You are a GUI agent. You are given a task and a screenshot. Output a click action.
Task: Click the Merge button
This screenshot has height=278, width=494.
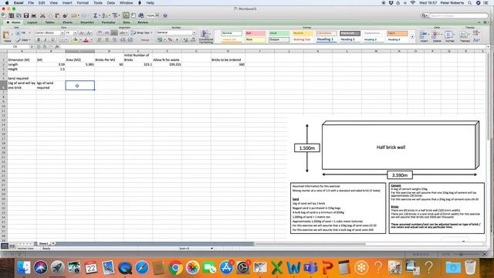pyautogui.click(x=145, y=40)
